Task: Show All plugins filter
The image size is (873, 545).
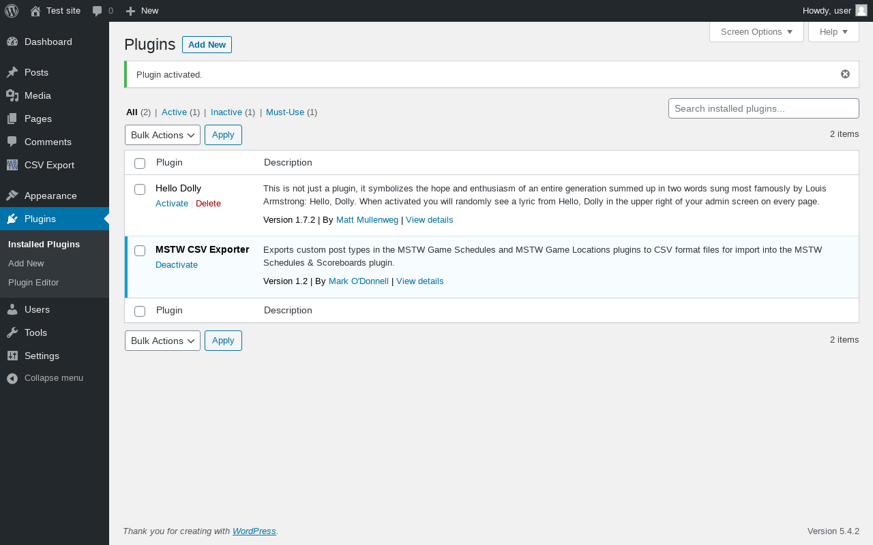Action: click(x=132, y=112)
